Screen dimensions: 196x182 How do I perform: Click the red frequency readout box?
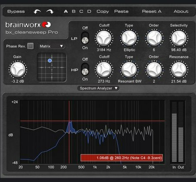122,158
